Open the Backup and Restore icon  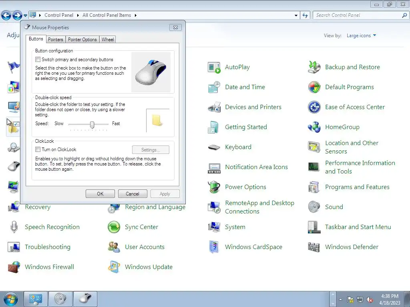coord(314,67)
